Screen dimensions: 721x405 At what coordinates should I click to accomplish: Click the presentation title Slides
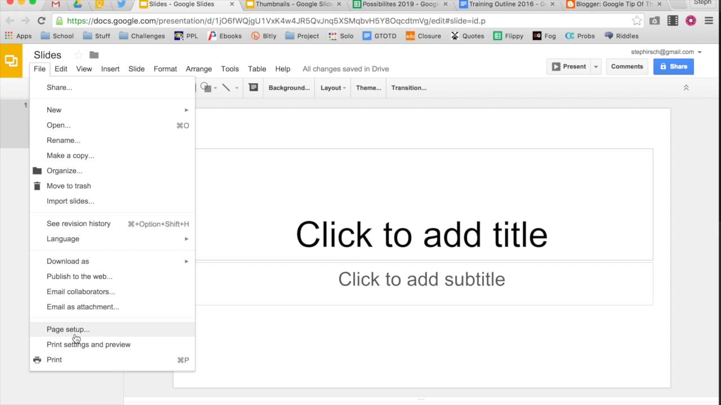[x=47, y=55]
